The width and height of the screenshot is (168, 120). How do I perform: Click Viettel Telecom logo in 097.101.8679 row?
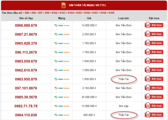pos(62,88)
